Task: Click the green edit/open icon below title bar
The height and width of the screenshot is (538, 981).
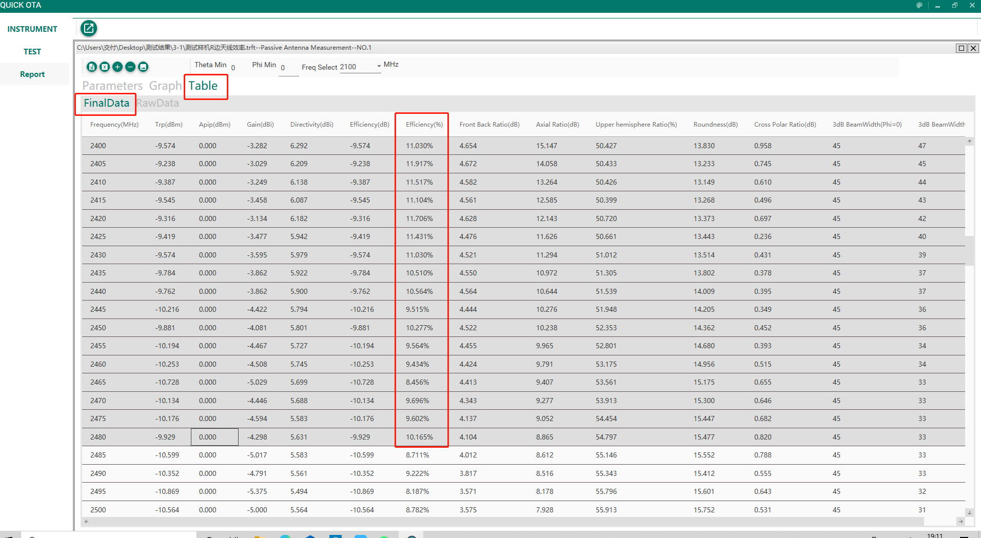Action: coord(89,28)
